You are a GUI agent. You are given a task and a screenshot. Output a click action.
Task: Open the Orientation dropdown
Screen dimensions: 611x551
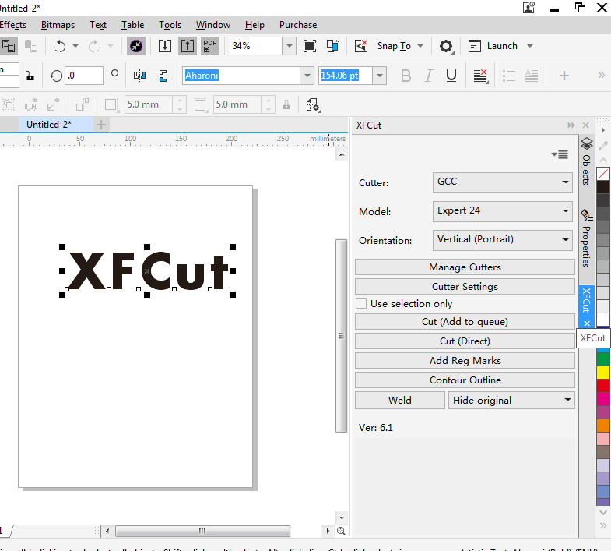502,240
